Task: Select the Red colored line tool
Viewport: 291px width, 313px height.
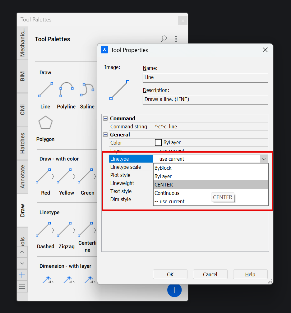Action: (x=44, y=176)
